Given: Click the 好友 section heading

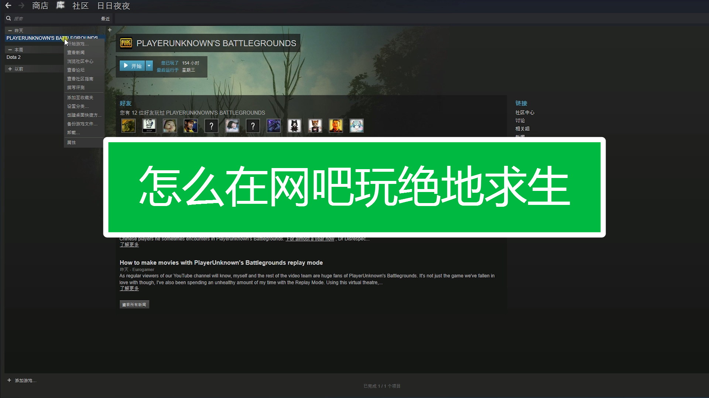Looking at the screenshot, I should pyautogui.click(x=126, y=104).
